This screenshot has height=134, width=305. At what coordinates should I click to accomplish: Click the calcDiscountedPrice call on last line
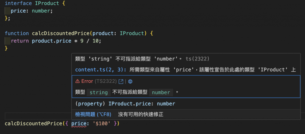(33, 123)
